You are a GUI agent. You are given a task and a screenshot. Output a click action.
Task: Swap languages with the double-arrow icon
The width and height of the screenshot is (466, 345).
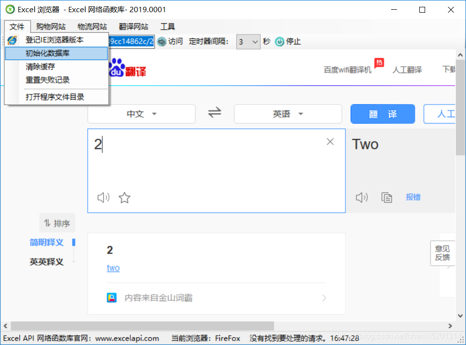(215, 112)
